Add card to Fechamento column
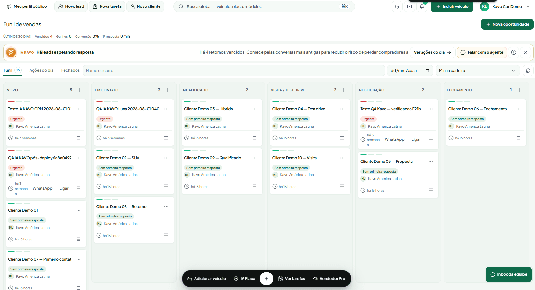 520,90
